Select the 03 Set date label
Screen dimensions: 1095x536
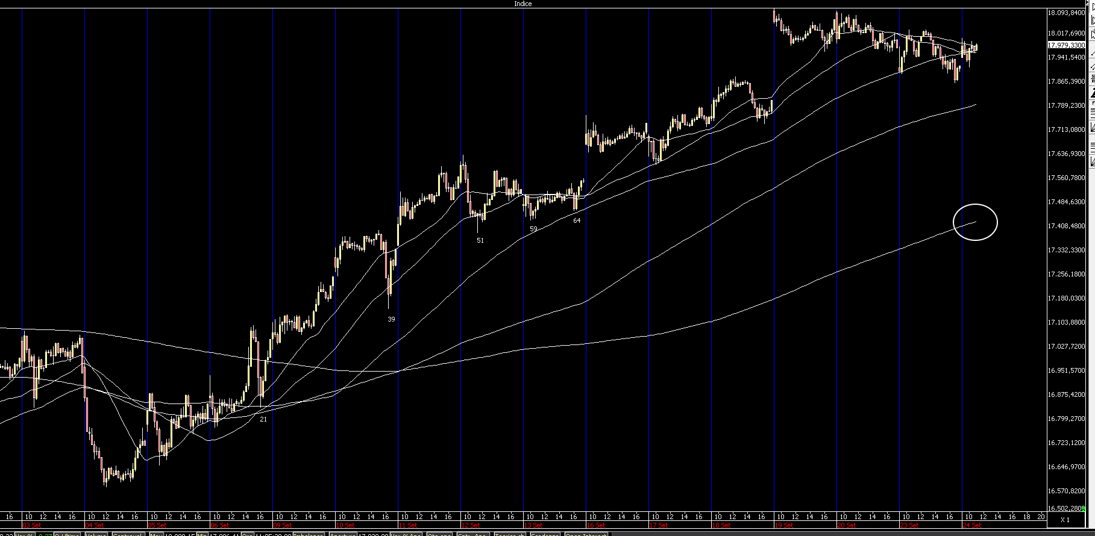tap(31, 525)
